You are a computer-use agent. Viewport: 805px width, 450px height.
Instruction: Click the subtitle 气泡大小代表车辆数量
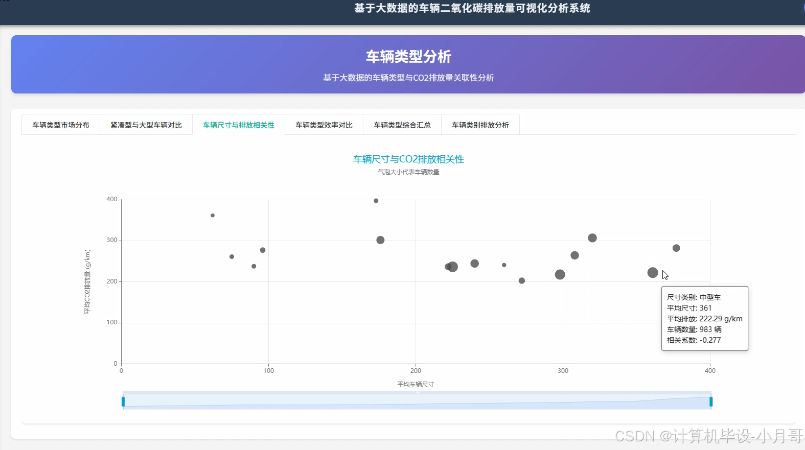408,172
